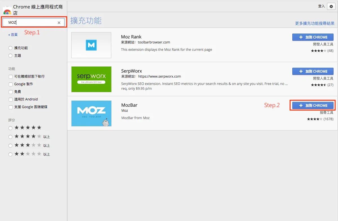338x221 pixels.
Task: Click the 擴充功能 section heading
Action: [86, 21]
